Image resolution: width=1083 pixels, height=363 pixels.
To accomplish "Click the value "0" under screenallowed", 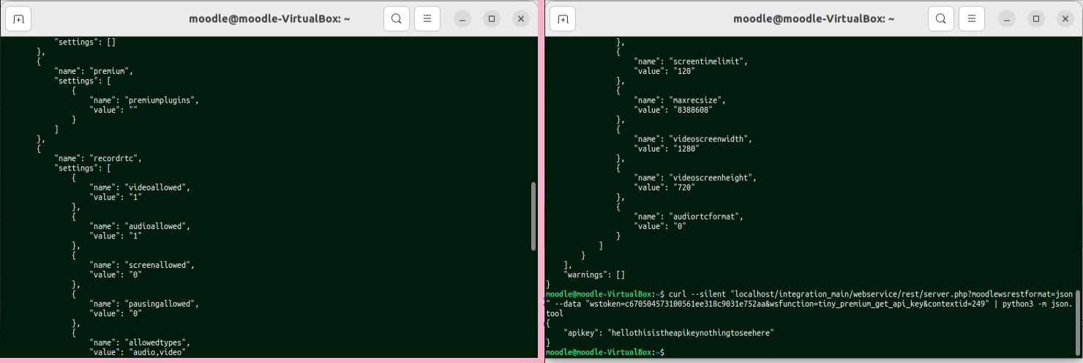I will [136, 274].
